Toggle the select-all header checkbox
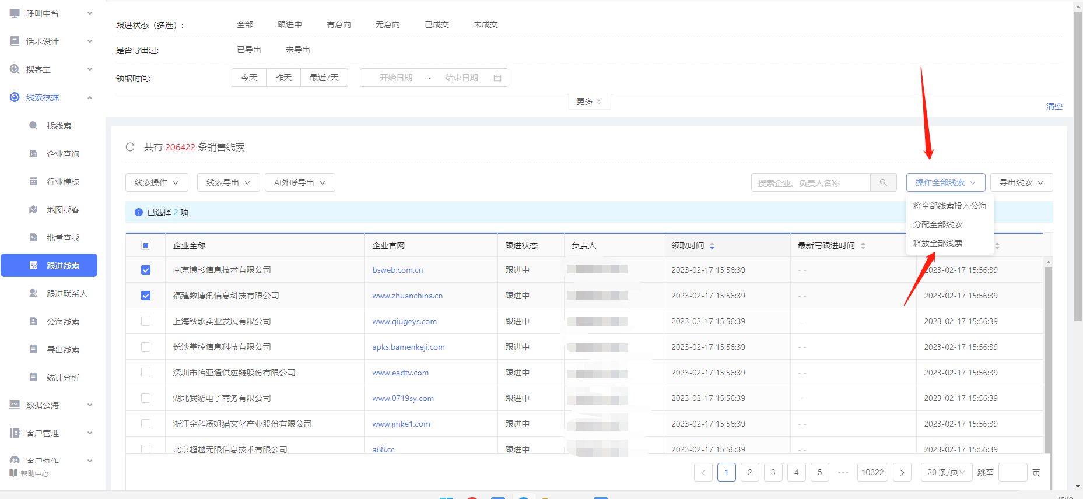 pos(146,245)
